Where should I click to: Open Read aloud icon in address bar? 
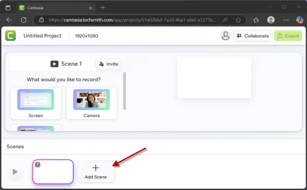pos(225,20)
